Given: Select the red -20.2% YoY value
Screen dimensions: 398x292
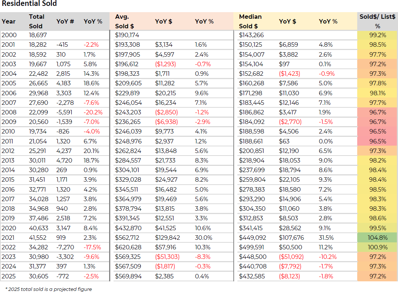Looking at the screenshot, I should pos(93,112).
